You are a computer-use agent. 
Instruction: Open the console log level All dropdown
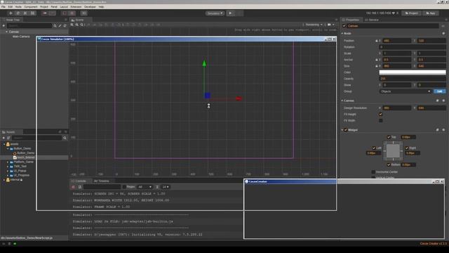pyautogui.click(x=145, y=187)
